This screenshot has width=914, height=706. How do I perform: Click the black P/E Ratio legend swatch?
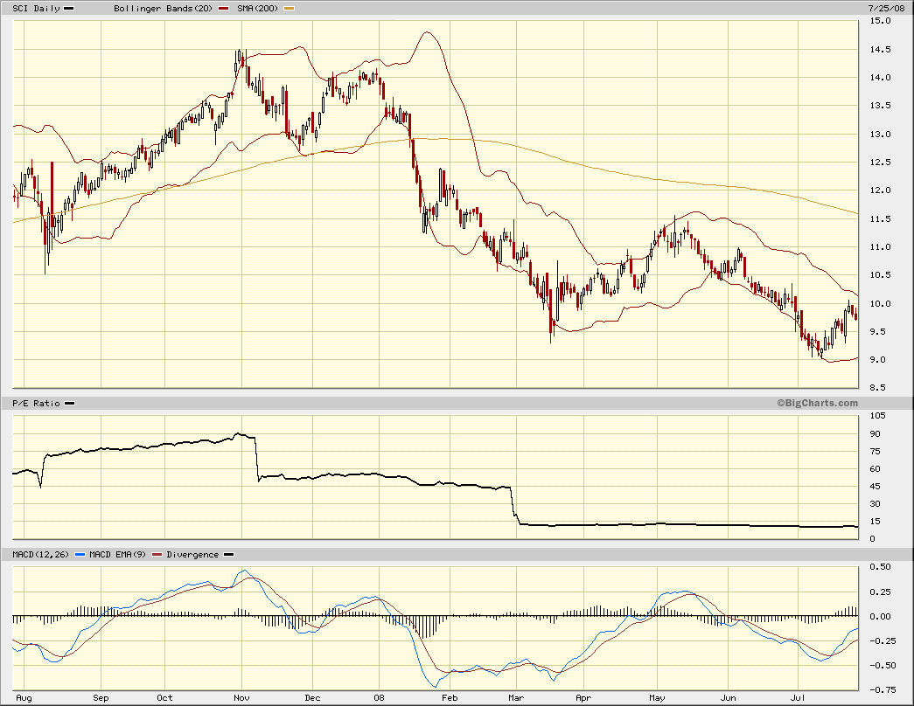click(x=69, y=403)
